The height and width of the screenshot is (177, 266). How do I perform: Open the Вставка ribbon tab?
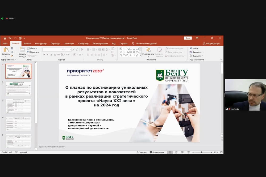[x=27, y=44]
